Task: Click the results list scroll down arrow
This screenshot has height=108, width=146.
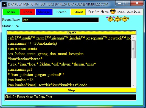Action: coord(134,85)
